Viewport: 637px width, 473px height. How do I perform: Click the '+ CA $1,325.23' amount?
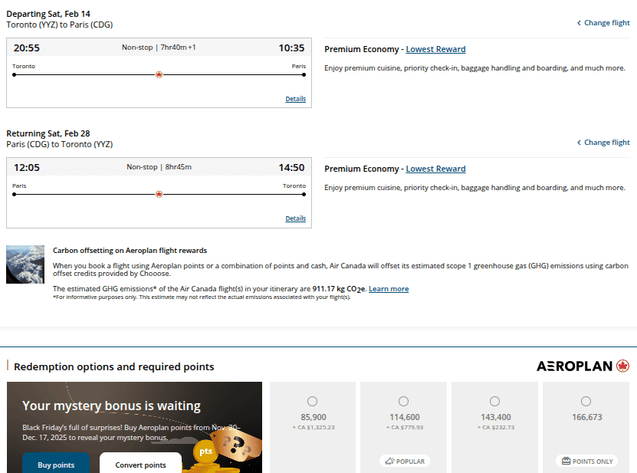pyautogui.click(x=314, y=428)
